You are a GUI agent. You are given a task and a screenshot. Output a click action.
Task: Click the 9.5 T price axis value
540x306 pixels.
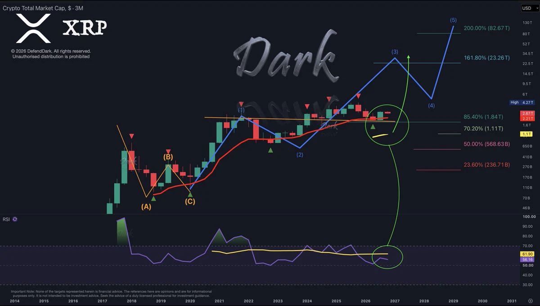[528, 84]
